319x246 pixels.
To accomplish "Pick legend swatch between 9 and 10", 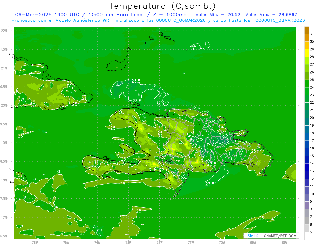I will [307, 198].
